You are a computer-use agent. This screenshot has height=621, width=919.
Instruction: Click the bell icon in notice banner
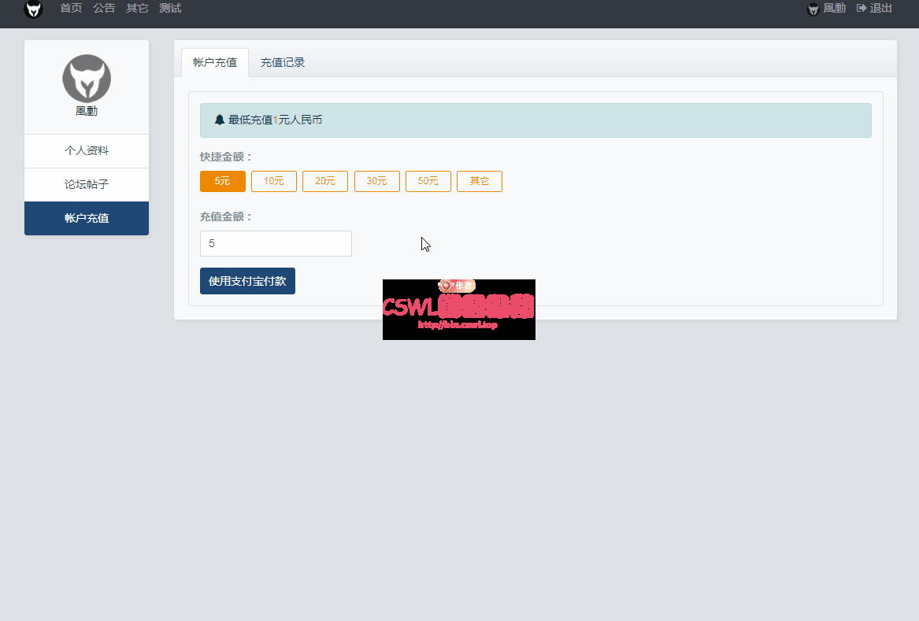coord(220,120)
